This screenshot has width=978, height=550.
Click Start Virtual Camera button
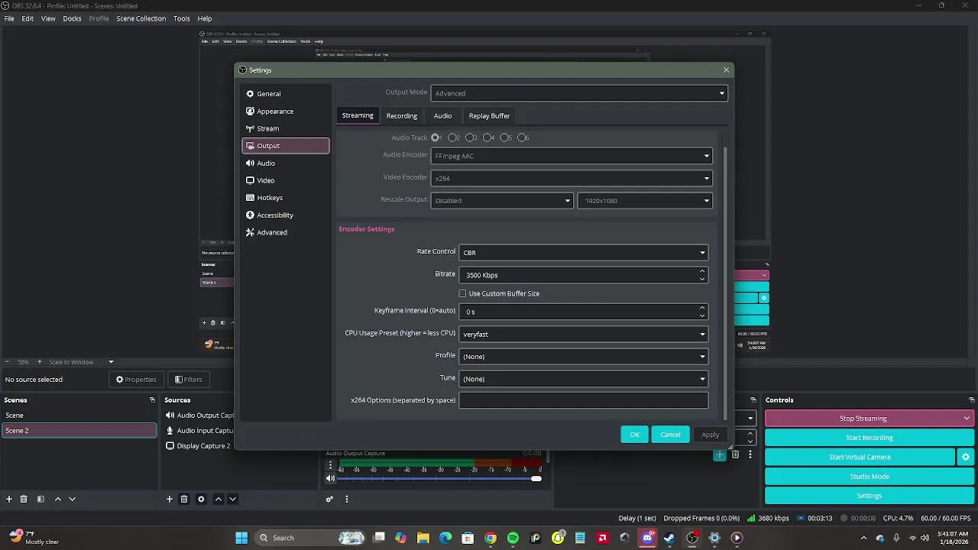[x=860, y=457]
